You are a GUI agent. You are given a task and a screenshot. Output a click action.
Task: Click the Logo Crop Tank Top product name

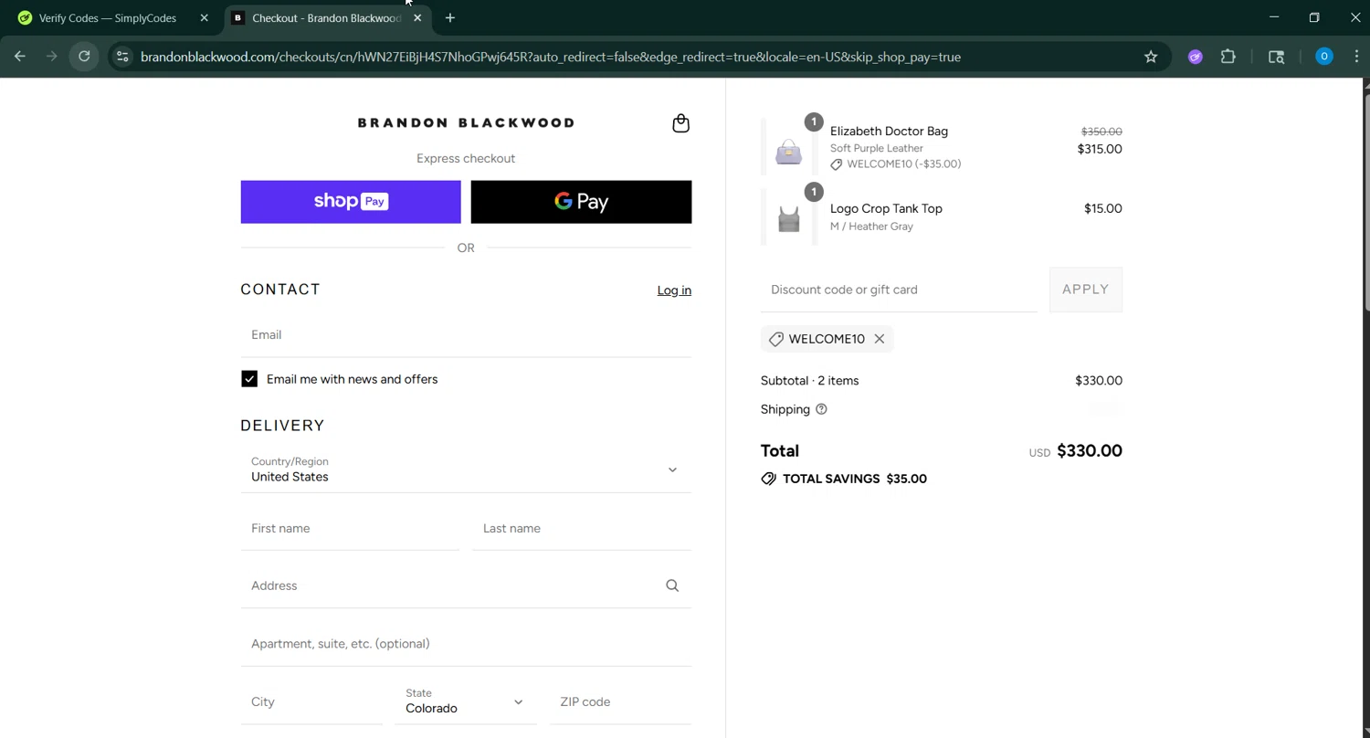(x=886, y=208)
